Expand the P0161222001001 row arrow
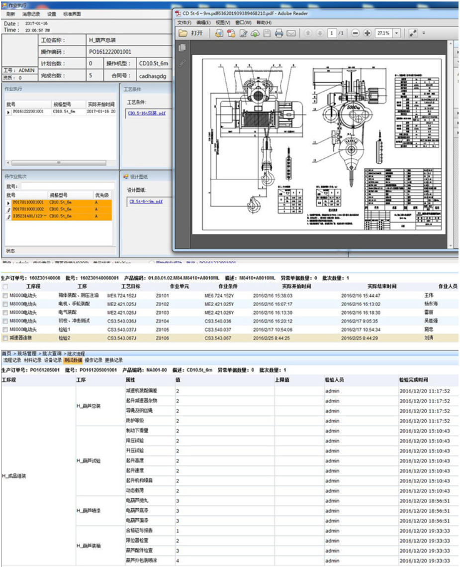 coord(8,112)
